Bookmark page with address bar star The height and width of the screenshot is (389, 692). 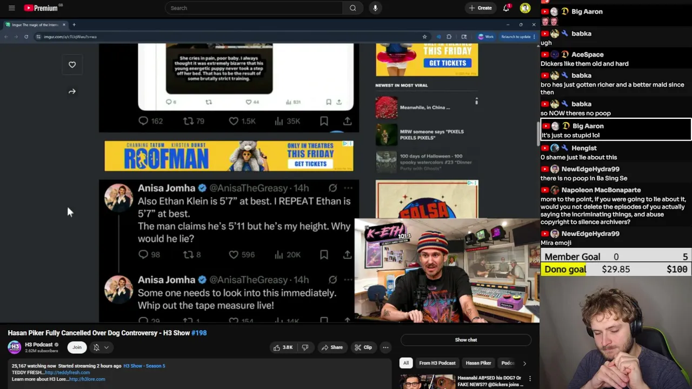click(x=424, y=37)
